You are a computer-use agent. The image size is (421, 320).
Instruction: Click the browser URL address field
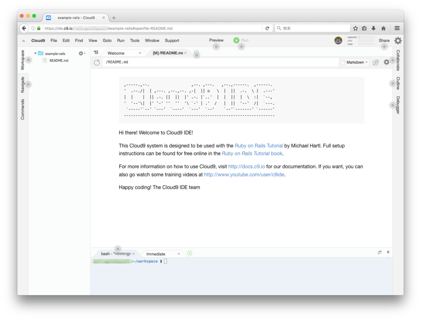click(x=153, y=28)
